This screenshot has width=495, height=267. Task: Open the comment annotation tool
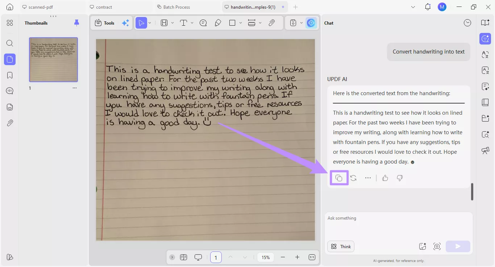(203, 22)
